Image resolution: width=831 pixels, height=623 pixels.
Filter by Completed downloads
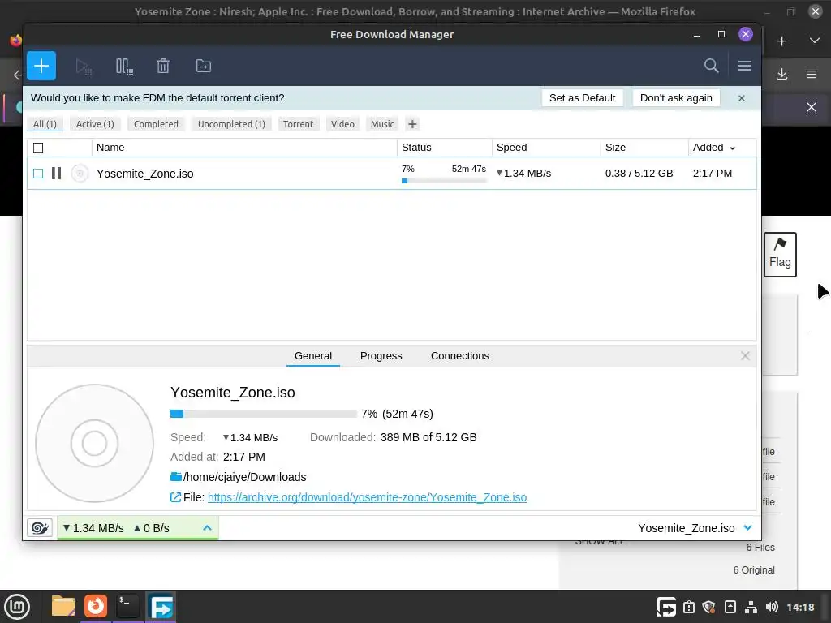click(x=156, y=124)
